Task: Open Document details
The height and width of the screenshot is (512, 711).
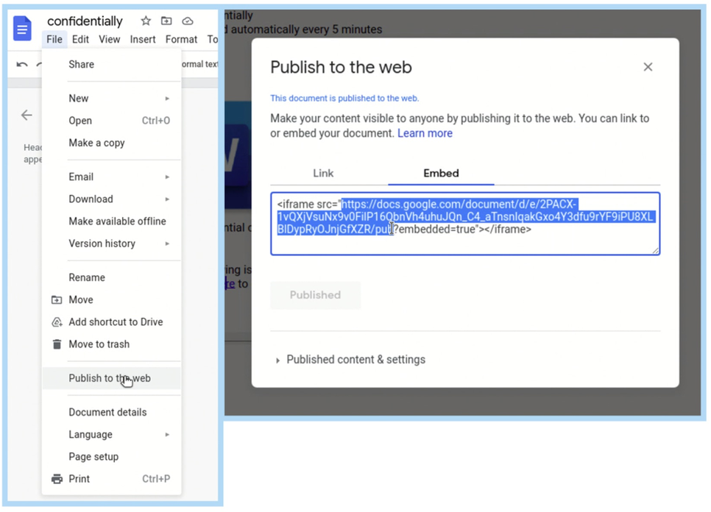Action: (112, 412)
